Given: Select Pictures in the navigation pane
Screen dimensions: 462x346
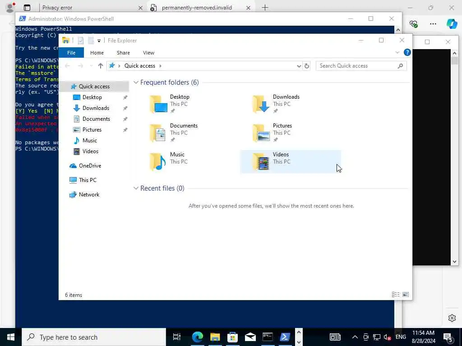Looking at the screenshot, I should point(92,129).
